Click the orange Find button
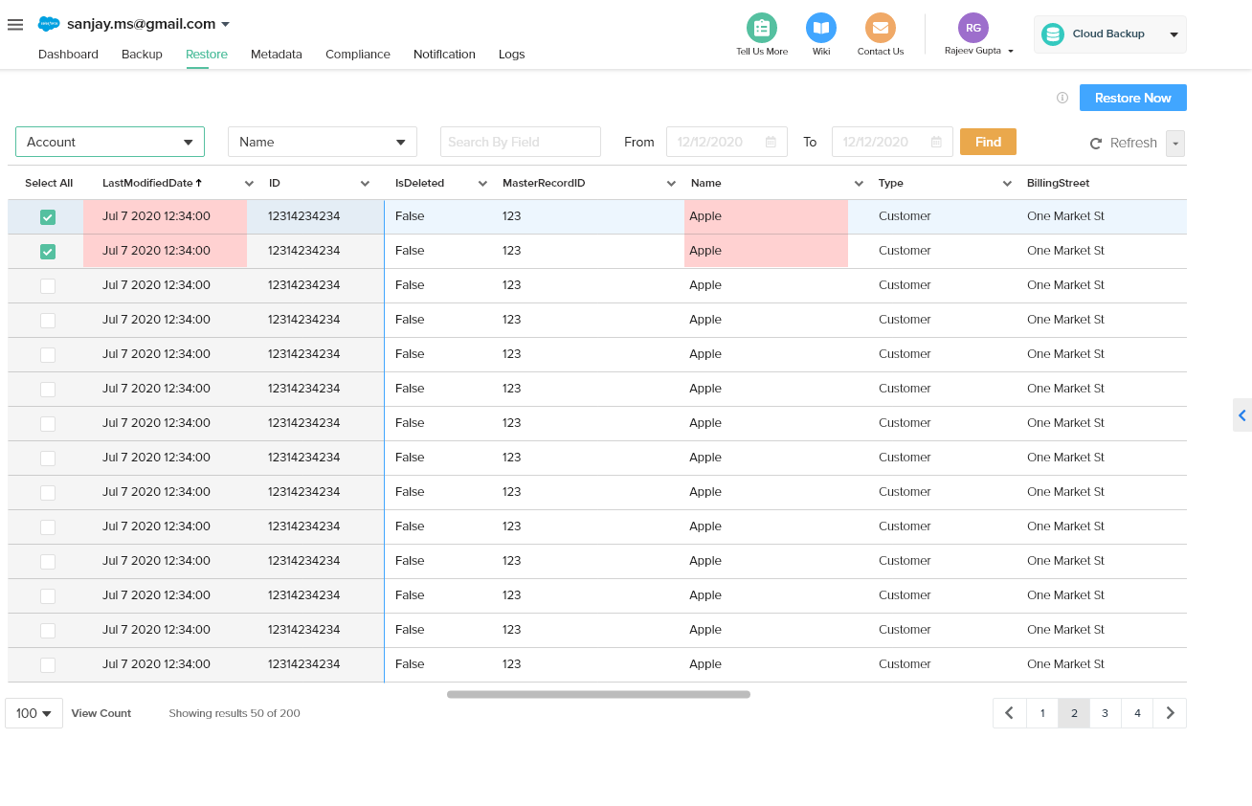 pyautogui.click(x=988, y=142)
